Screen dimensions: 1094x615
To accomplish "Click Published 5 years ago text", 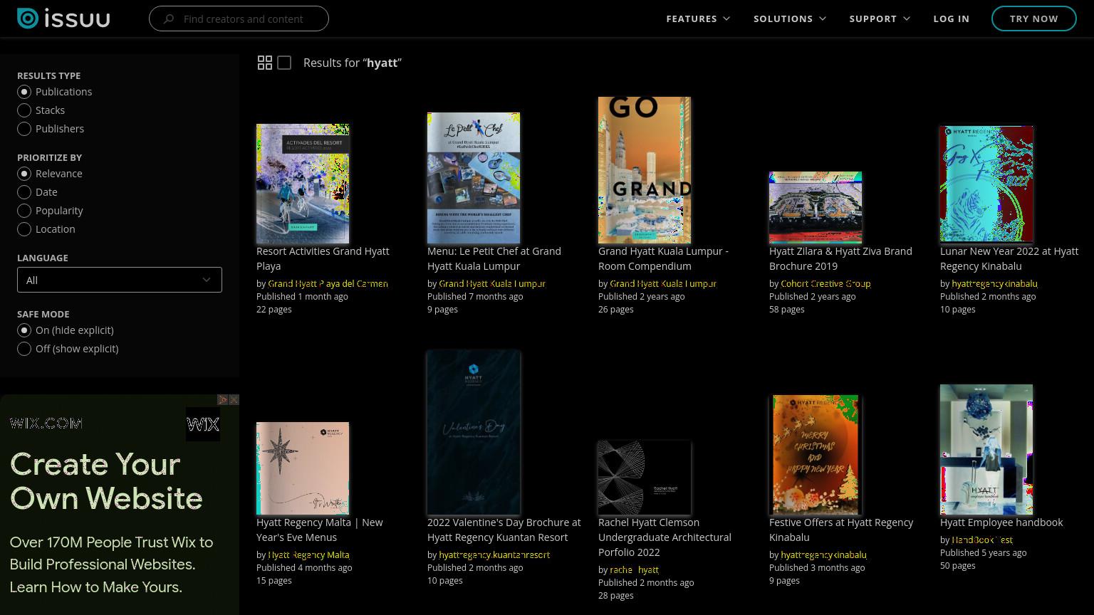I will coord(983,552).
